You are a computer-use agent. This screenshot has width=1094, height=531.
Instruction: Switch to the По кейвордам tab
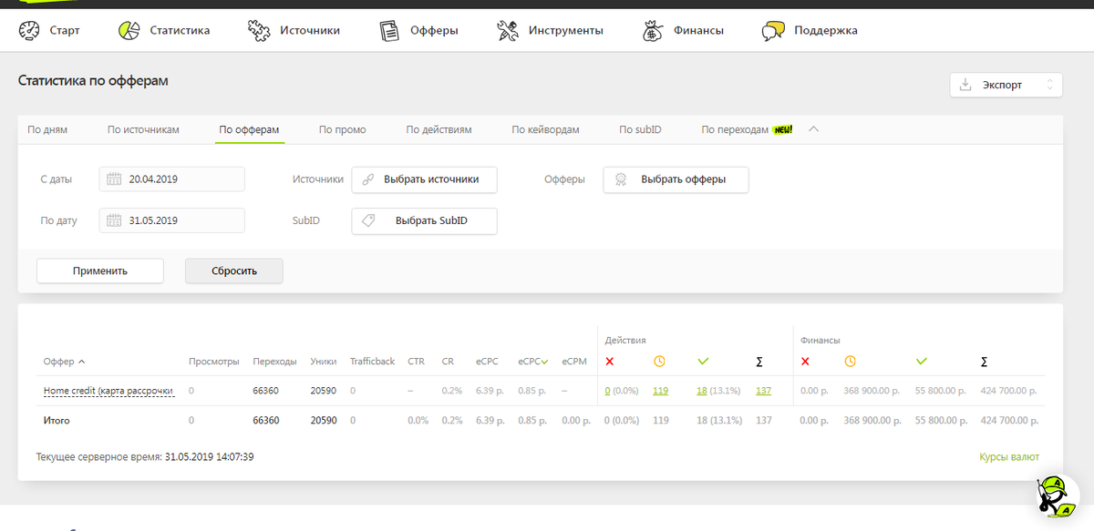[545, 129]
